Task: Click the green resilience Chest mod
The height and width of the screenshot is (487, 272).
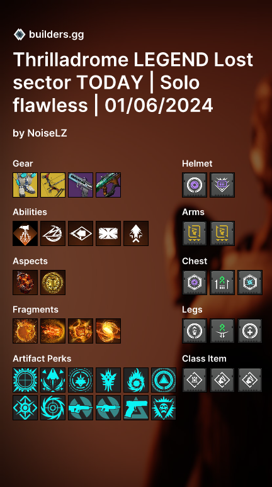Action: (x=222, y=283)
